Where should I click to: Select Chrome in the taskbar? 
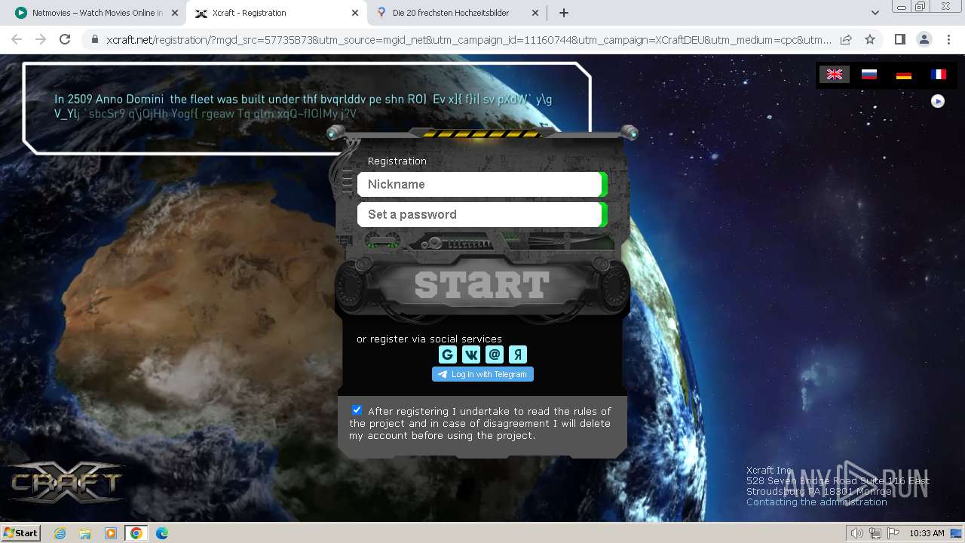click(x=136, y=533)
